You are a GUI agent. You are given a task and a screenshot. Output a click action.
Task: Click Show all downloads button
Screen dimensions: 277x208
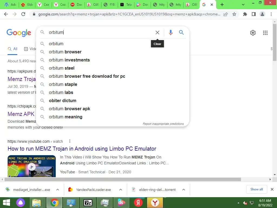tap(256, 189)
